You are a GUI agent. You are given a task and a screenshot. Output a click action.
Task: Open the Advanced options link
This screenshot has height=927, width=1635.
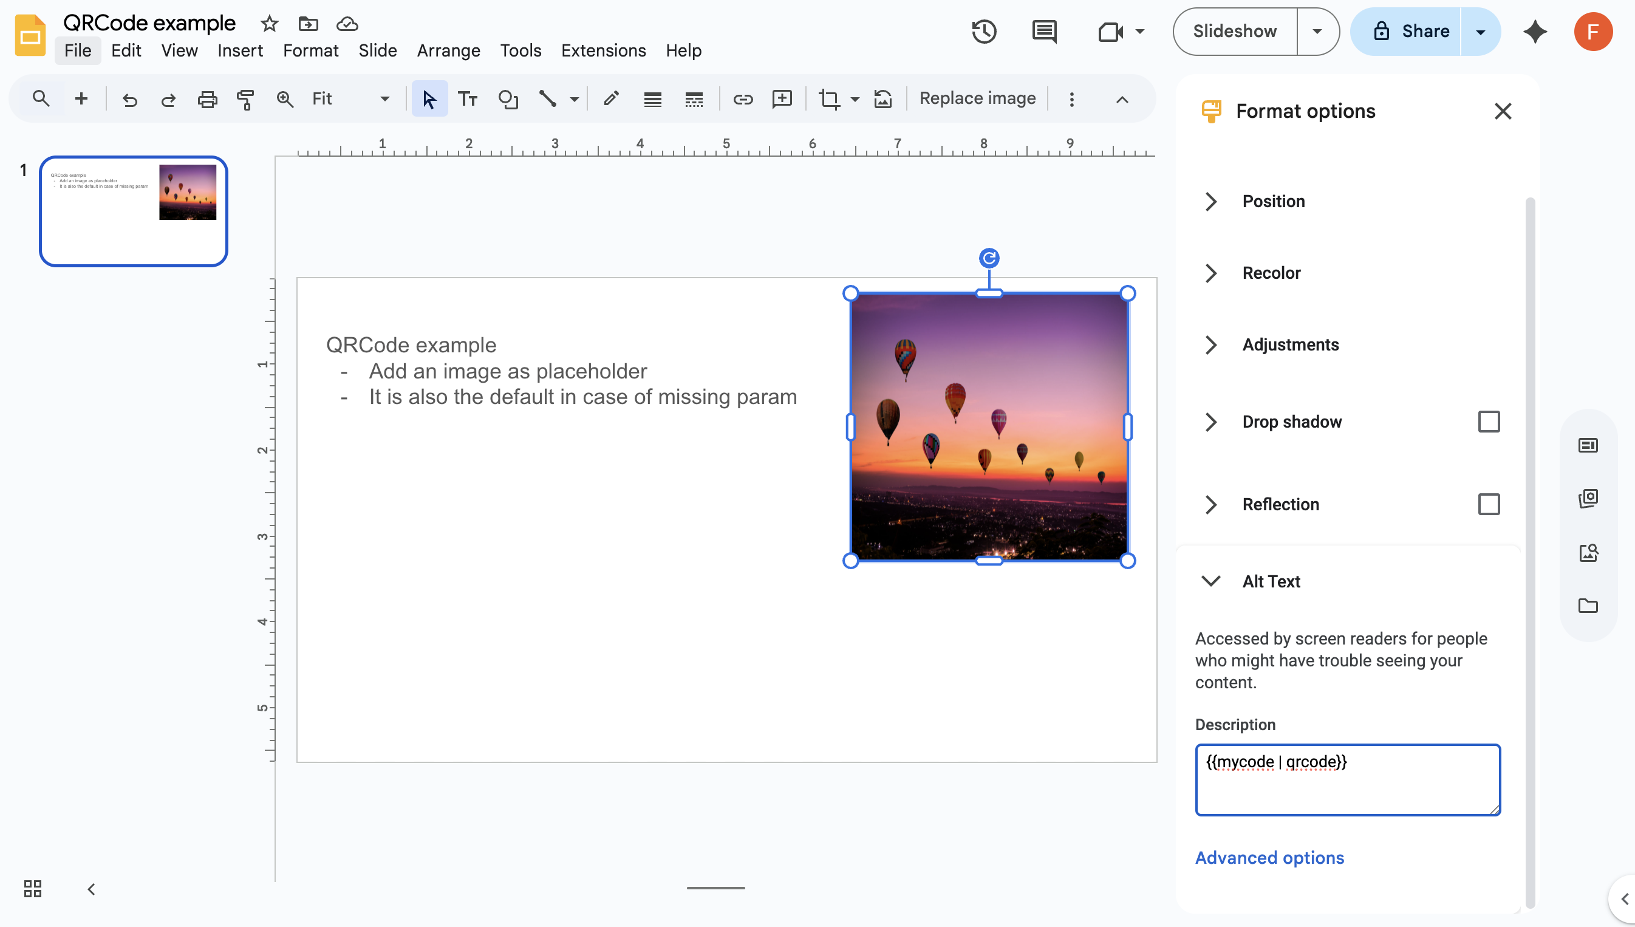pyautogui.click(x=1269, y=858)
